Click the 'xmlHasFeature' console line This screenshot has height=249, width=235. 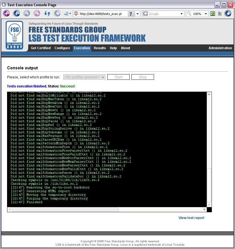(x=55, y=136)
